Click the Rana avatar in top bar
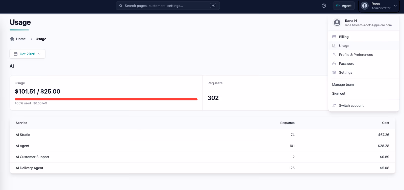404x190 pixels. (x=365, y=6)
